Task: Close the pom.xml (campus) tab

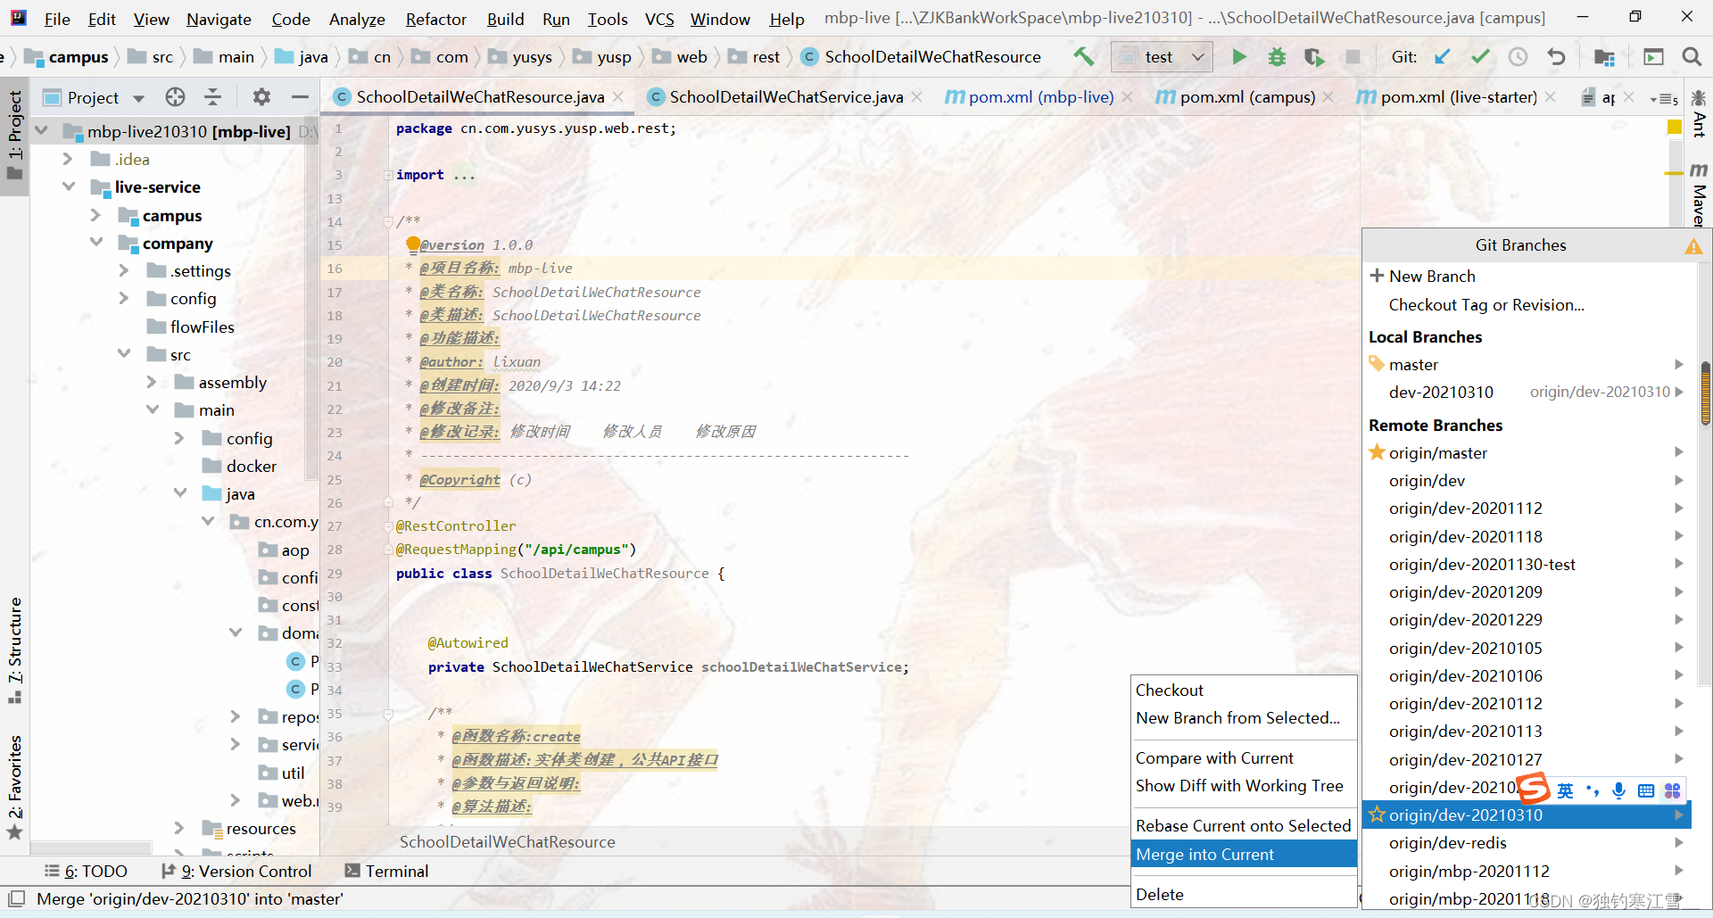Action: tap(1329, 96)
